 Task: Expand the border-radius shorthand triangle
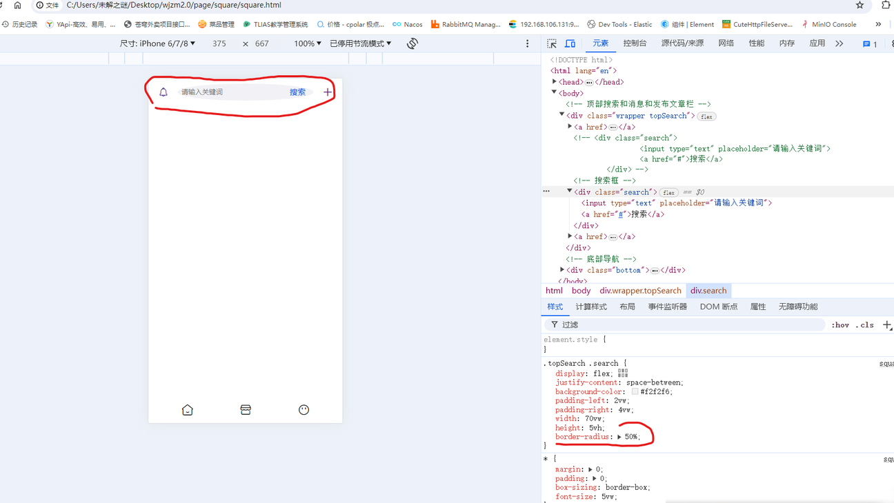coord(619,437)
